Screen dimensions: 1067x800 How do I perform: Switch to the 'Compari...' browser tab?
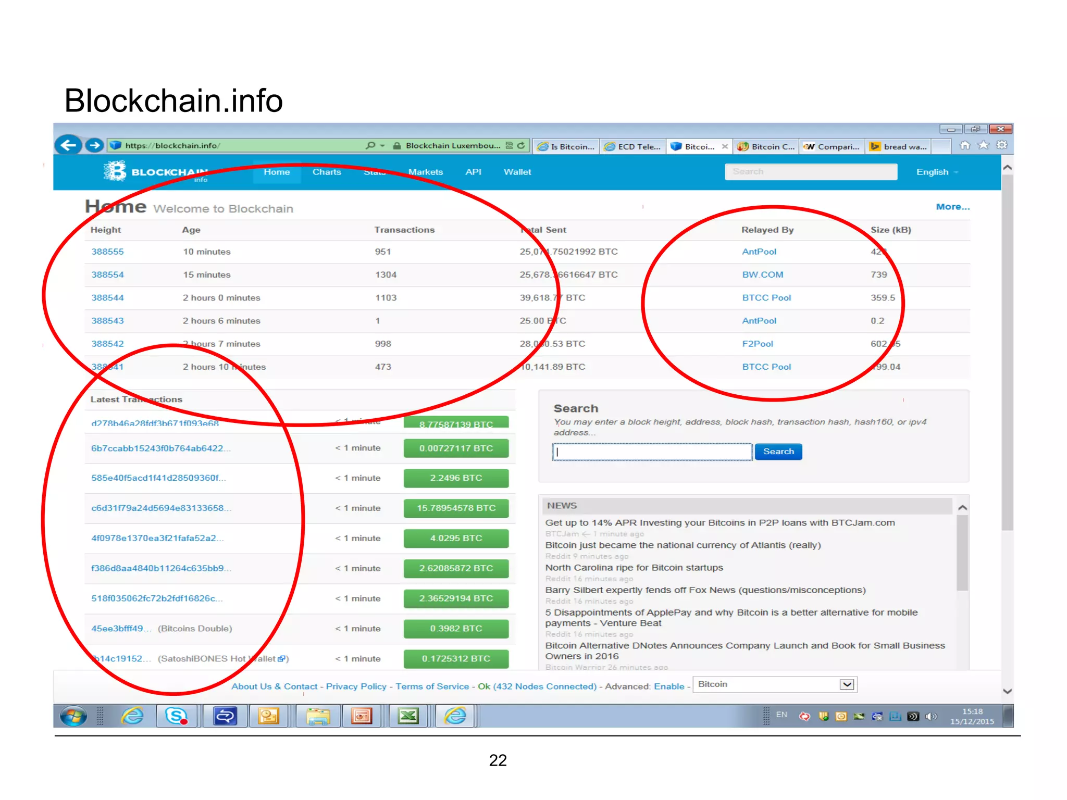(833, 146)
